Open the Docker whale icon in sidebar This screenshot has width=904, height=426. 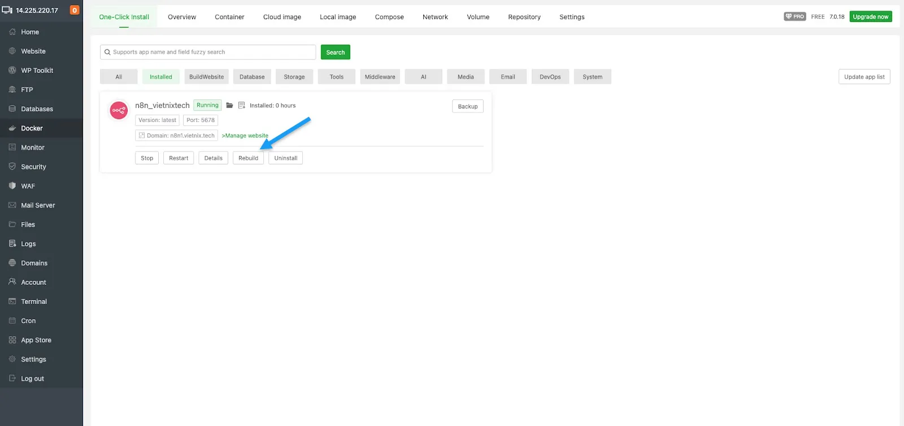point(12,128)
